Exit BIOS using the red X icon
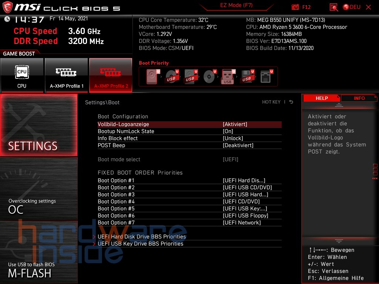The width and height of the screenshot is (379, 284). [368, 7]
